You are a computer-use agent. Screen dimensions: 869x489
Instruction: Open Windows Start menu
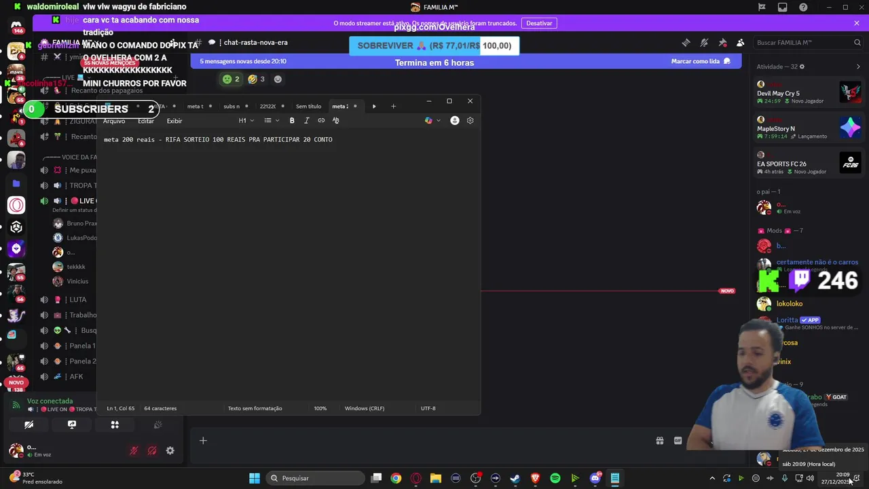coord(255,478)
